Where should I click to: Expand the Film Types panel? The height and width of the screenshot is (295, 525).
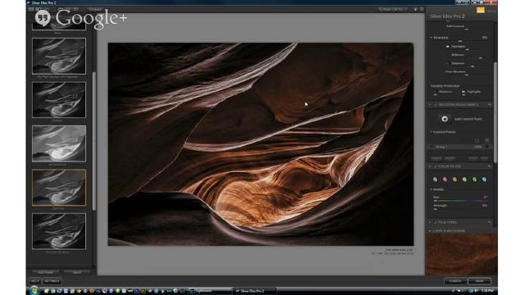click(430, 222)
